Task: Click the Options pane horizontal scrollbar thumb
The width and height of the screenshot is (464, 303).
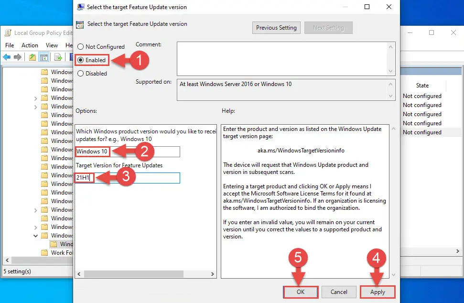Action: click(x=134, y=274)
